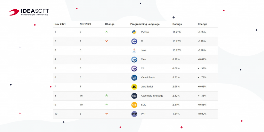Click the SQL language name

point(143,105)
